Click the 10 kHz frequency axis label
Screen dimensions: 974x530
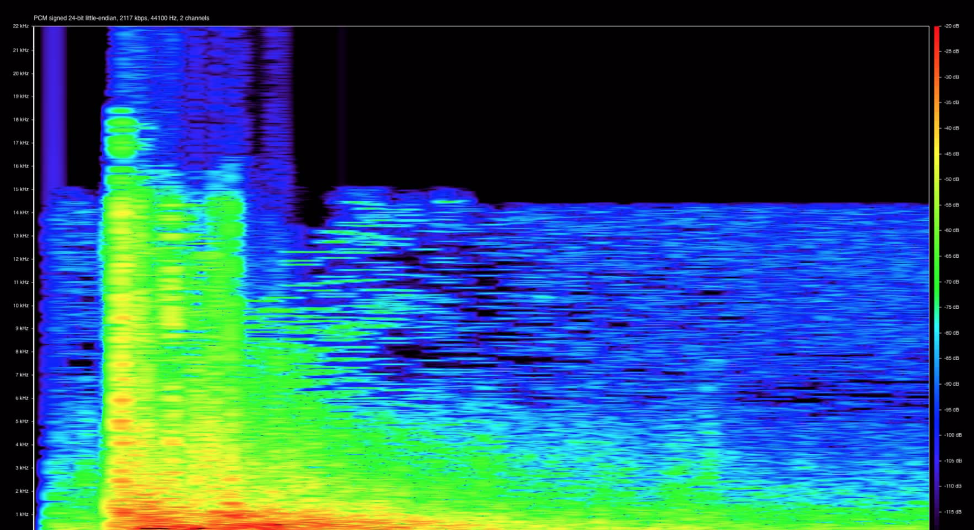(x=21, y=305)
